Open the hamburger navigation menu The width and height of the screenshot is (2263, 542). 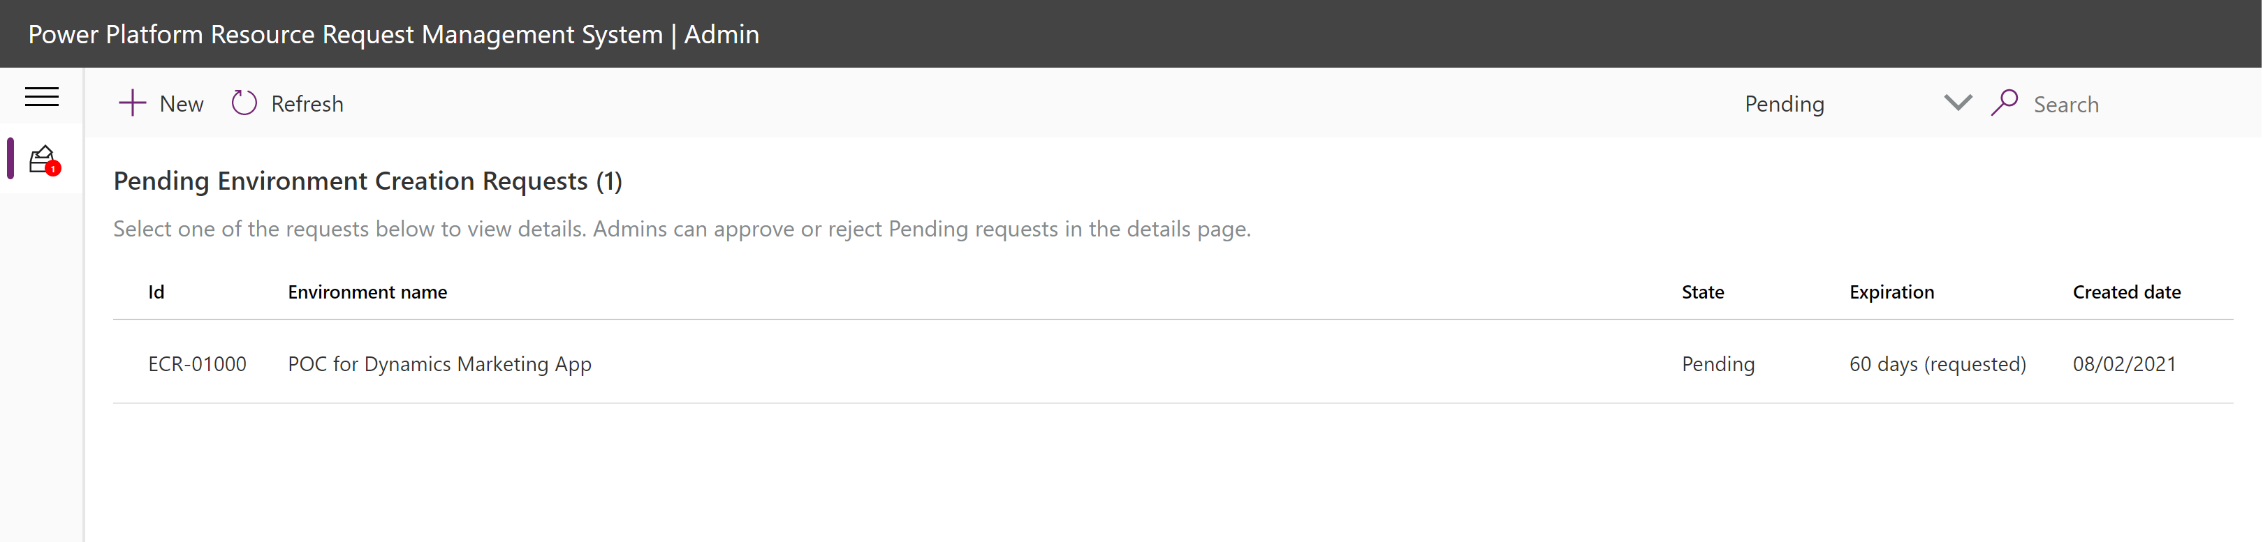pyautogui.click(x=41, y=96)
